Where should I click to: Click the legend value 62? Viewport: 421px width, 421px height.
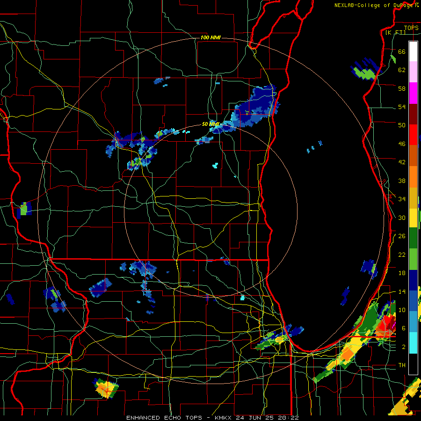point(402,70)
